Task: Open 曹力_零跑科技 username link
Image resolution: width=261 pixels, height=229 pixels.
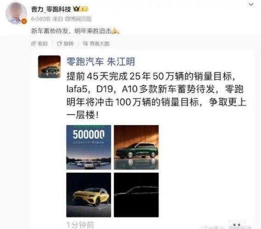Action: tap(51, 9)
